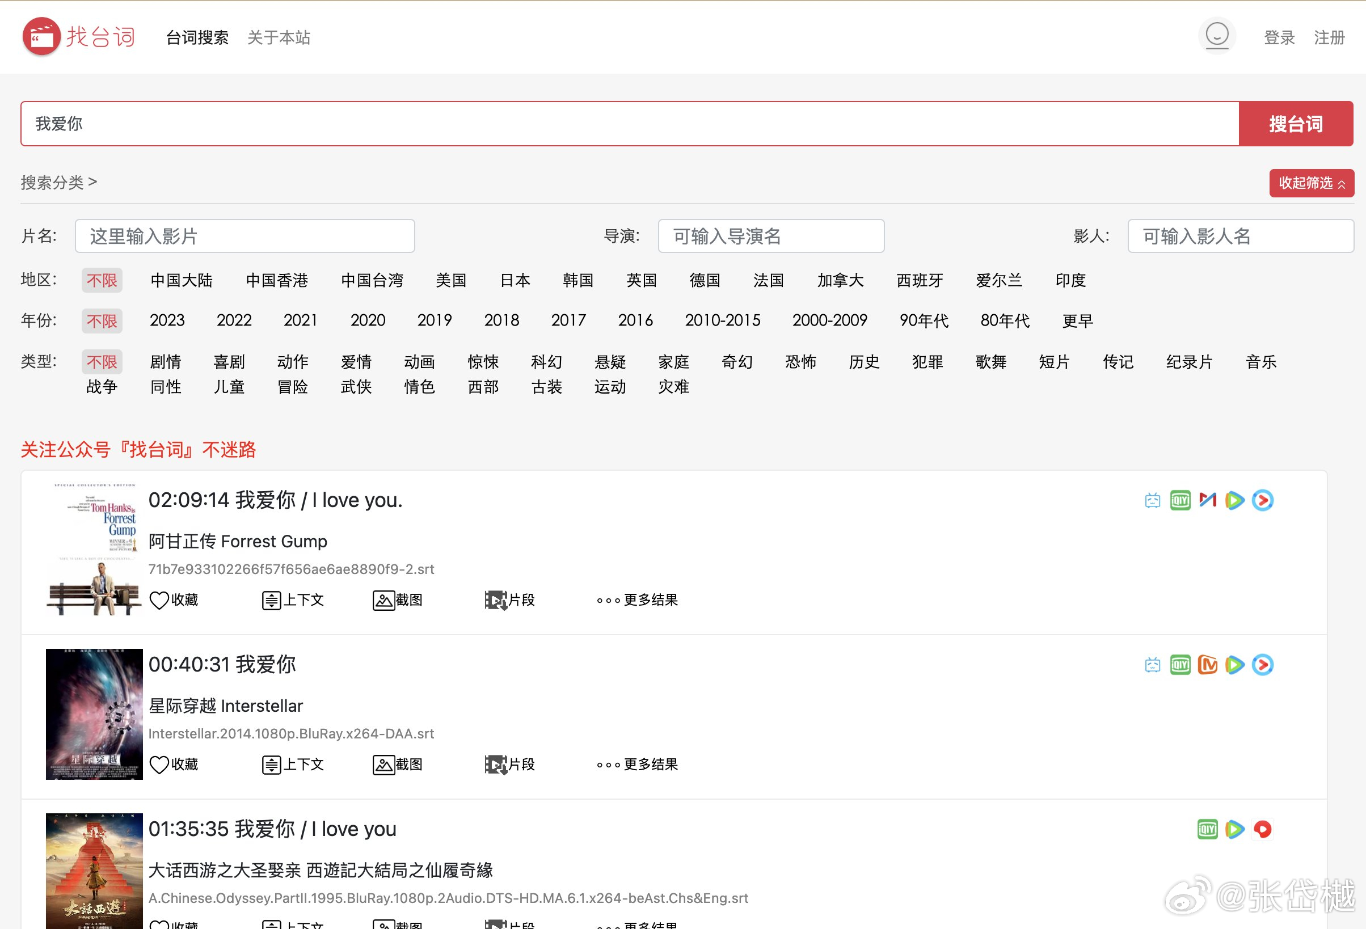This screenshot has height=929, width=1366.
Task: Focus the 影人 person name input
Action: tap(1241, 236)
